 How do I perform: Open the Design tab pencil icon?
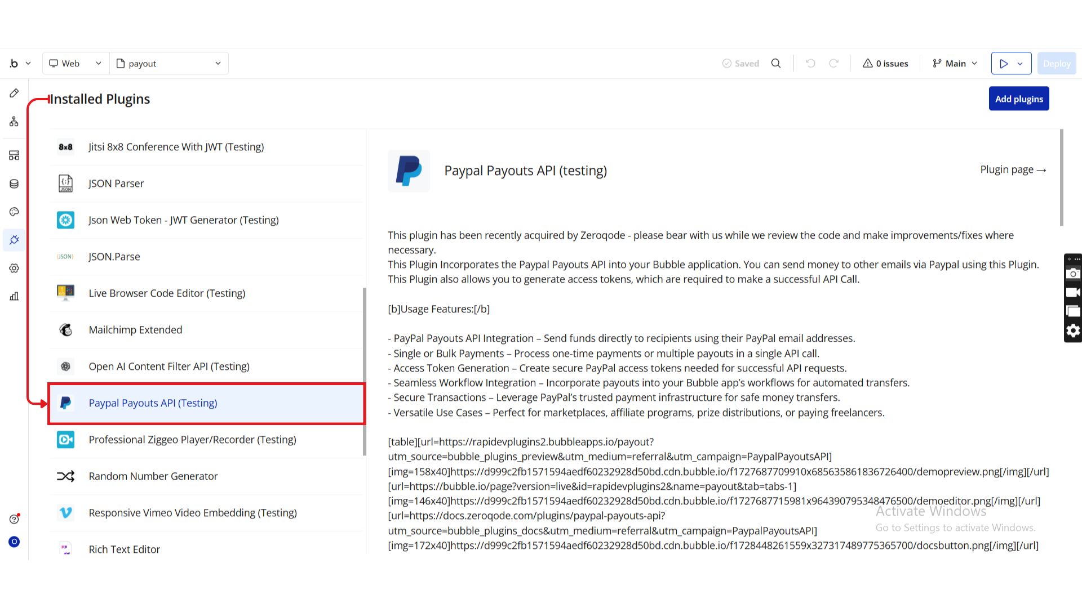[14, 93]
